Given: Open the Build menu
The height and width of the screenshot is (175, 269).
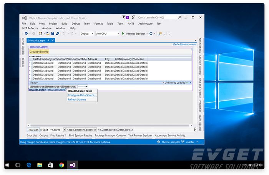Looking at the screenshot, I should pyautogui.click(x=64, y=24).
